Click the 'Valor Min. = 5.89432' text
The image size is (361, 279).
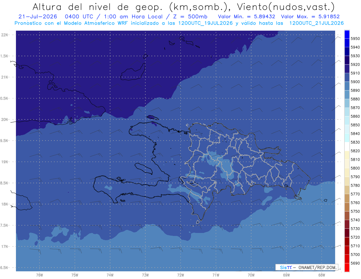point(247,17)
